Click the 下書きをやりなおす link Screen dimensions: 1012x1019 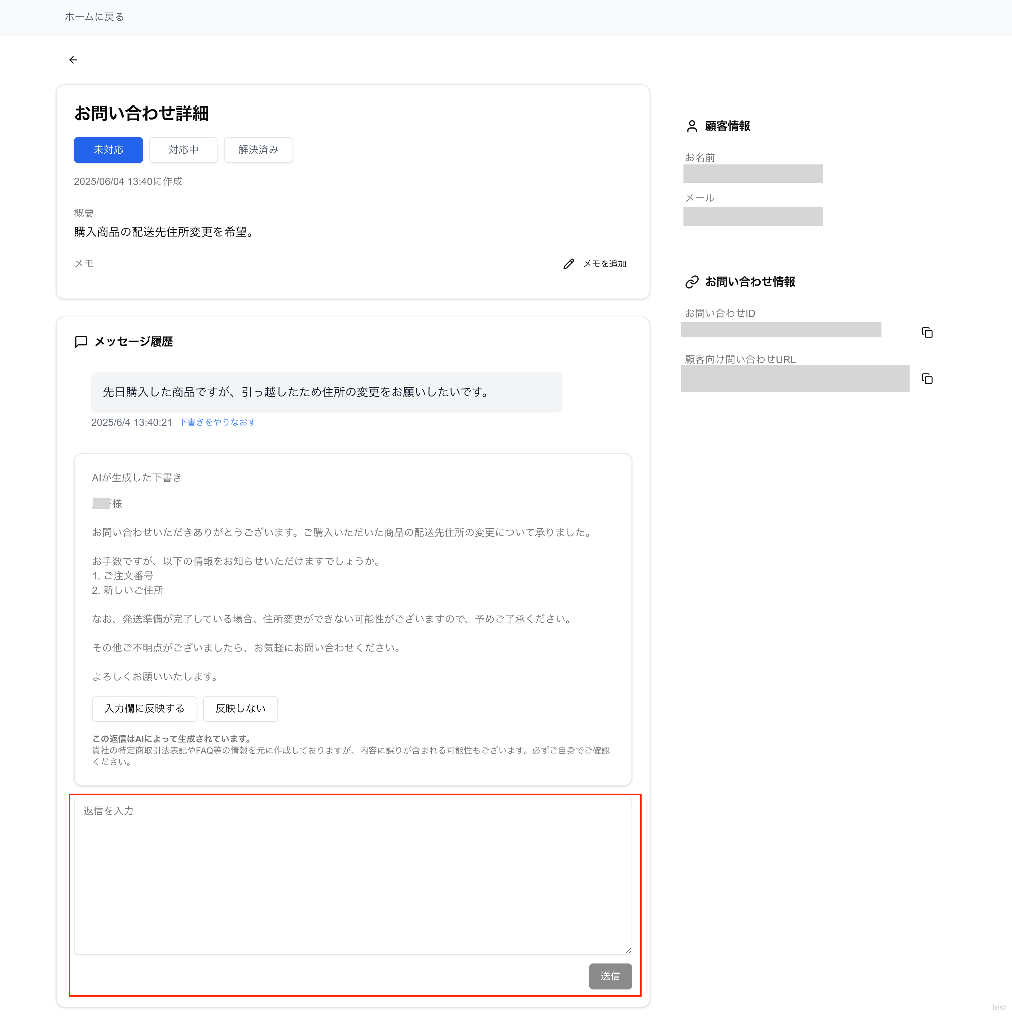click(x=216, y=422)
